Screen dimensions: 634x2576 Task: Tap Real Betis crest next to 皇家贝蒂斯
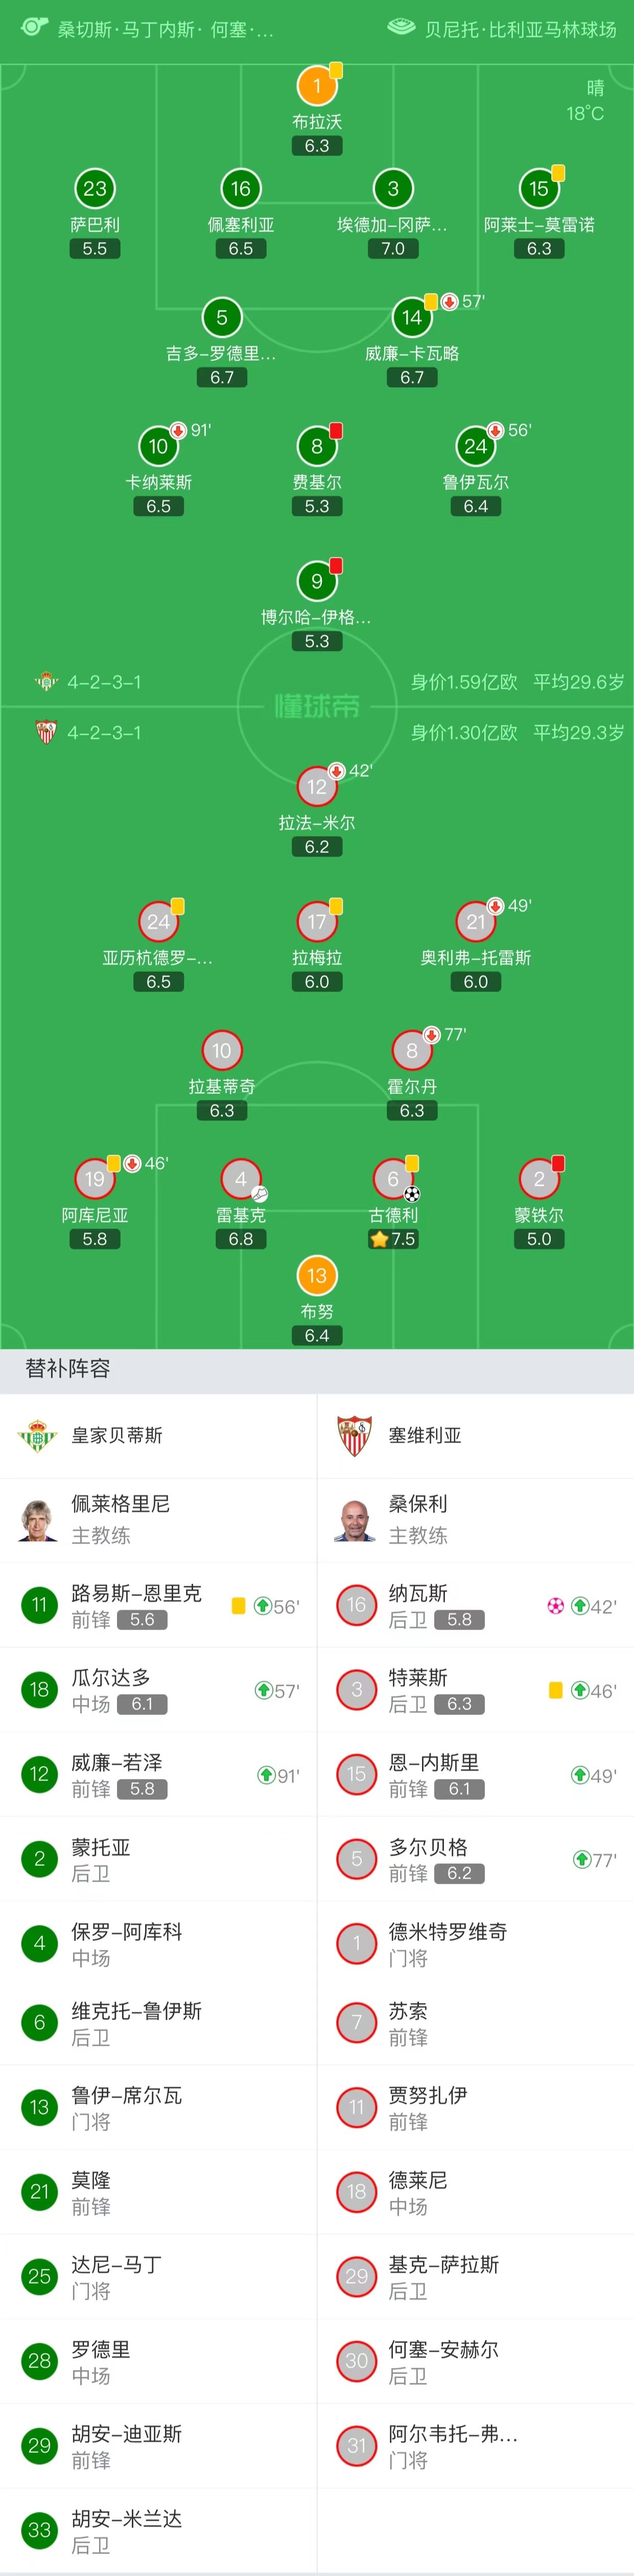coord(38,1435)
